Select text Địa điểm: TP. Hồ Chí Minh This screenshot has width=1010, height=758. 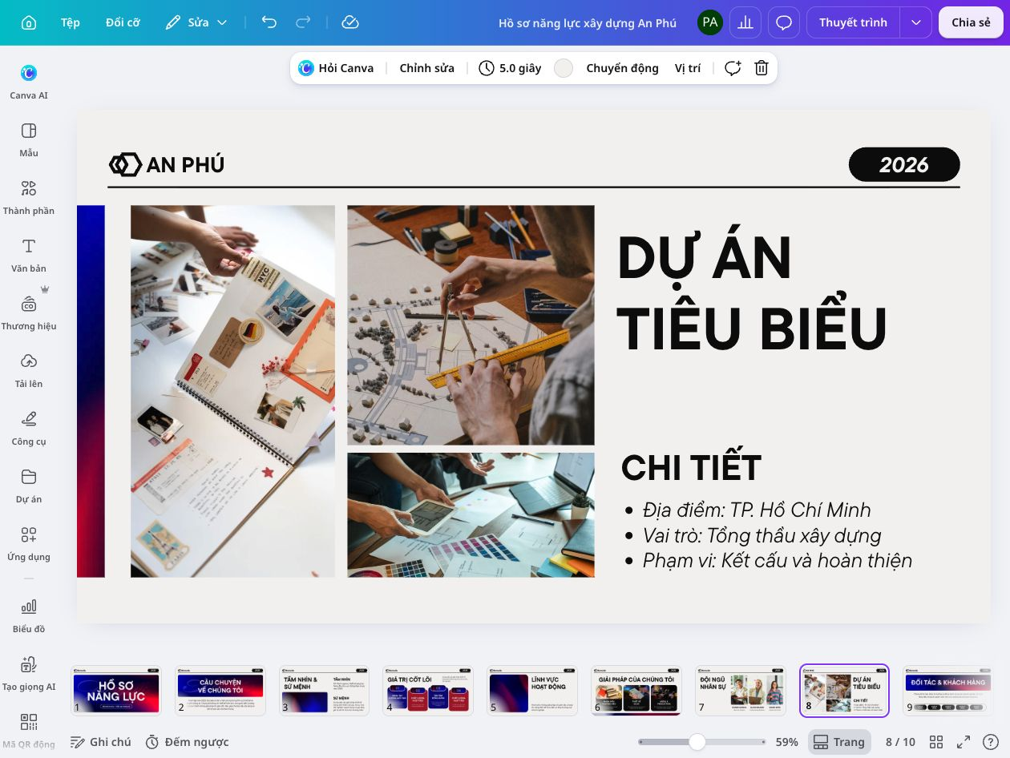(757, 510)
